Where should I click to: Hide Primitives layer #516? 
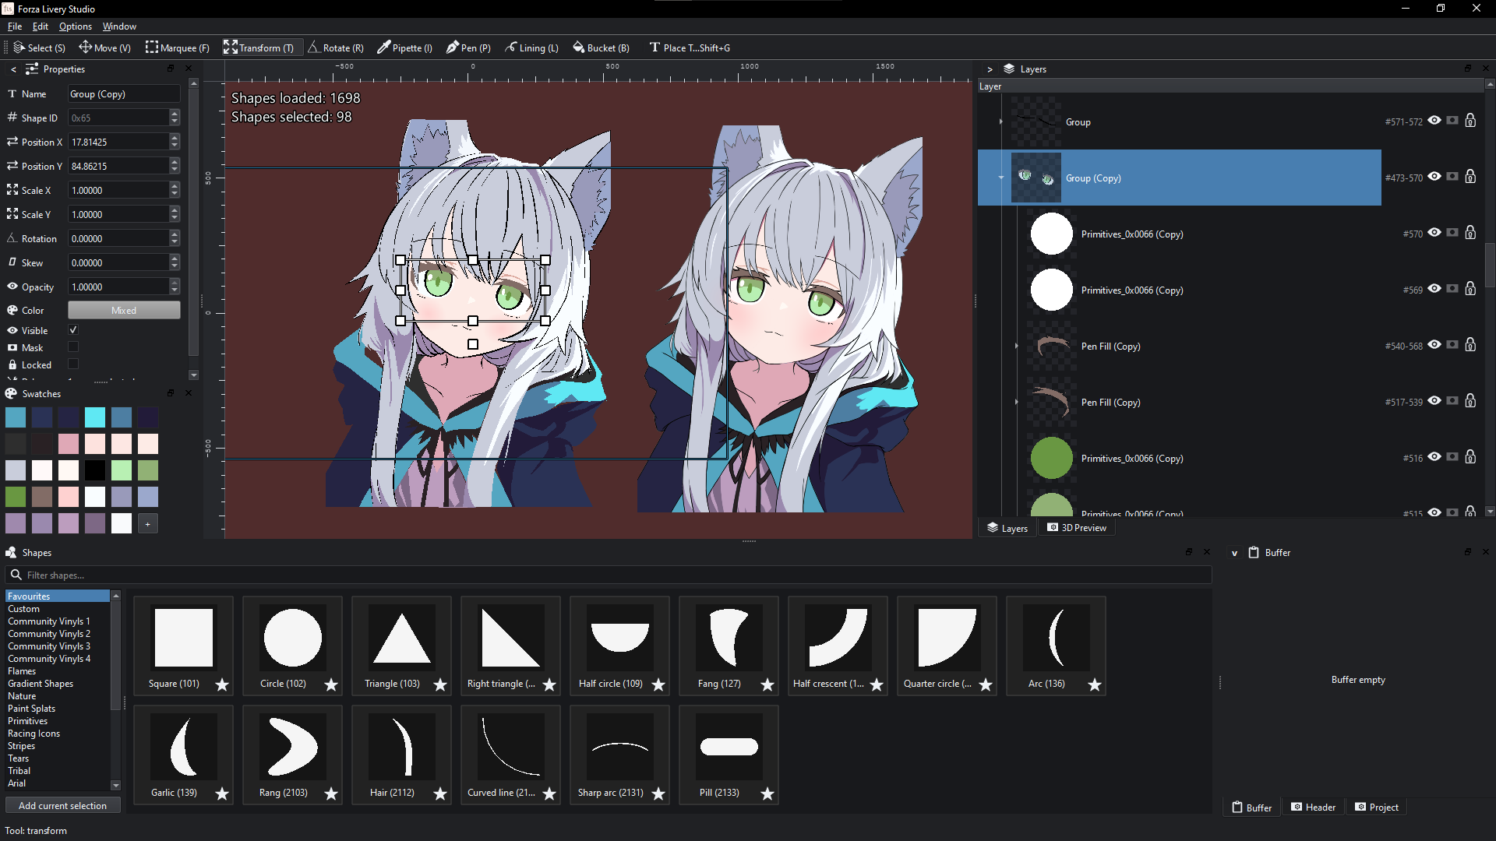[1434, 457]
